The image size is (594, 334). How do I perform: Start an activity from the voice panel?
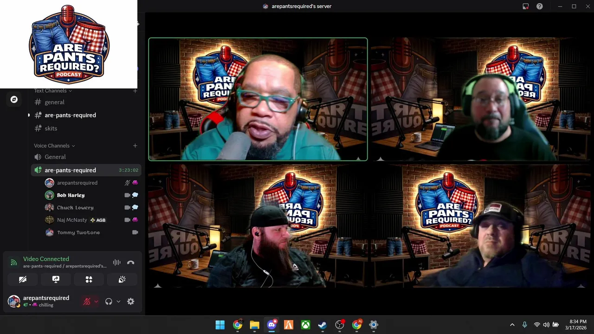[x=89, y=279]
